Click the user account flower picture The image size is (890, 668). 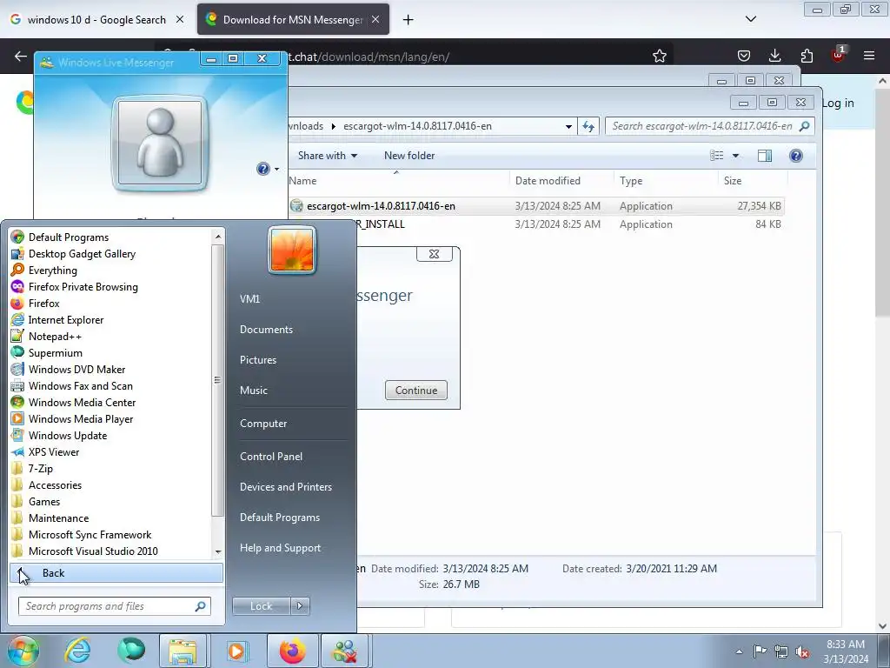coord(292,250)
